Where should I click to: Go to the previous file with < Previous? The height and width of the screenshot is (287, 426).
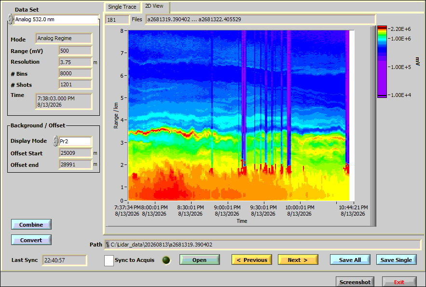coord(252,260)
